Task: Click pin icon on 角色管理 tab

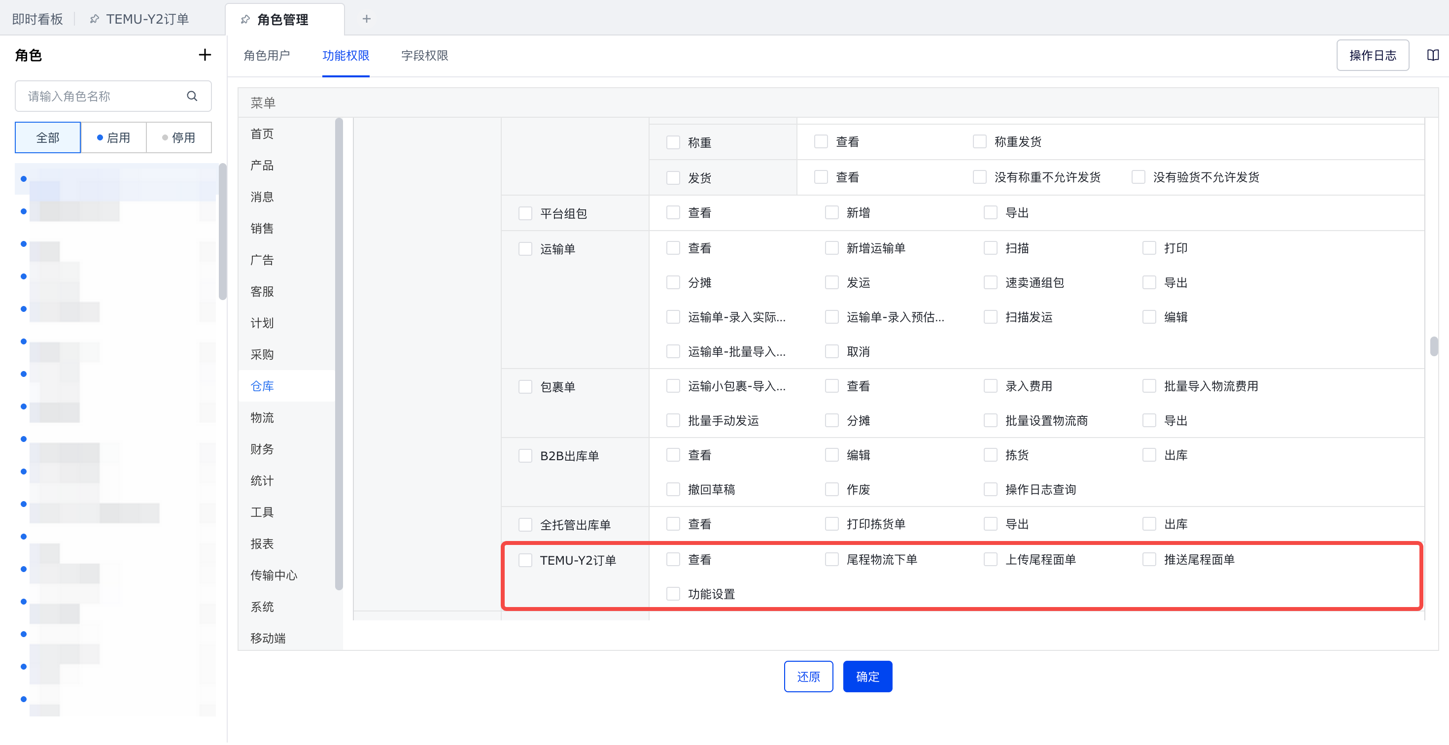Action: click(x=245, y=20)
